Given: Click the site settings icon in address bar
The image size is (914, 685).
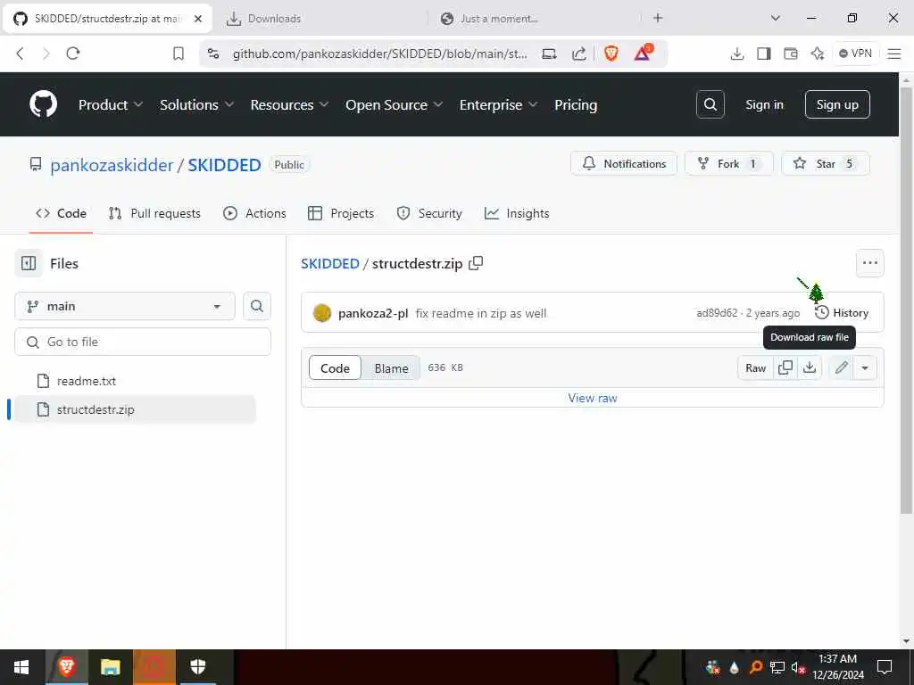Looking at the screenshot, I should pos(213,54).
